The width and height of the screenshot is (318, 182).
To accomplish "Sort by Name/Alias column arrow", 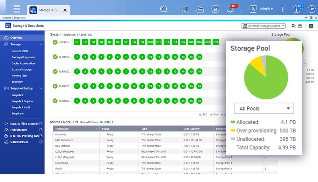I will (97, 129).
